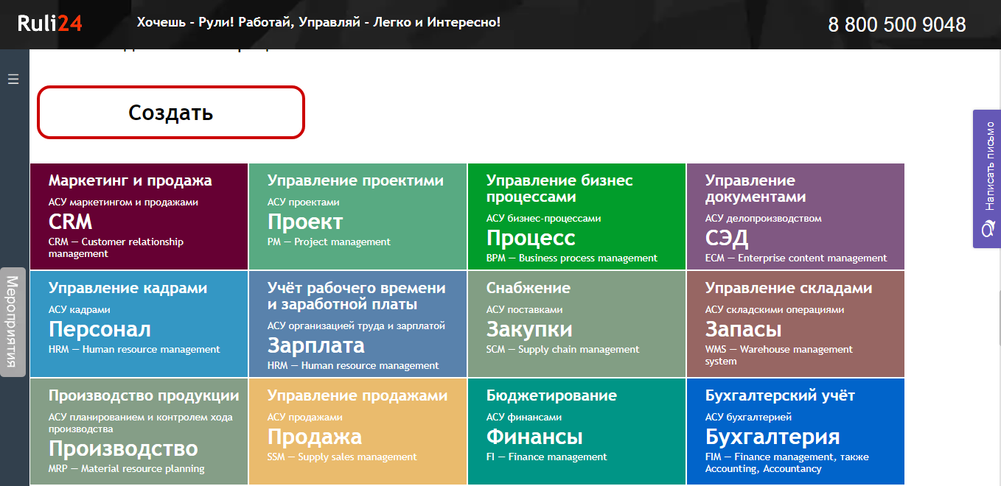Click the Создать button
This screenshot has height=486, width=1001.
coord(170,112)
